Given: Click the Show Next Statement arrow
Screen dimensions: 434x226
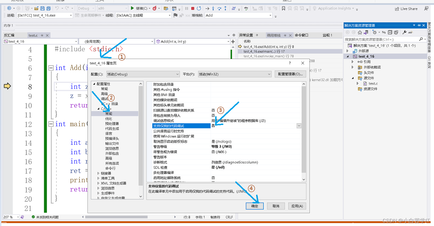Looking at the screenshot, I should click(207, 8).
